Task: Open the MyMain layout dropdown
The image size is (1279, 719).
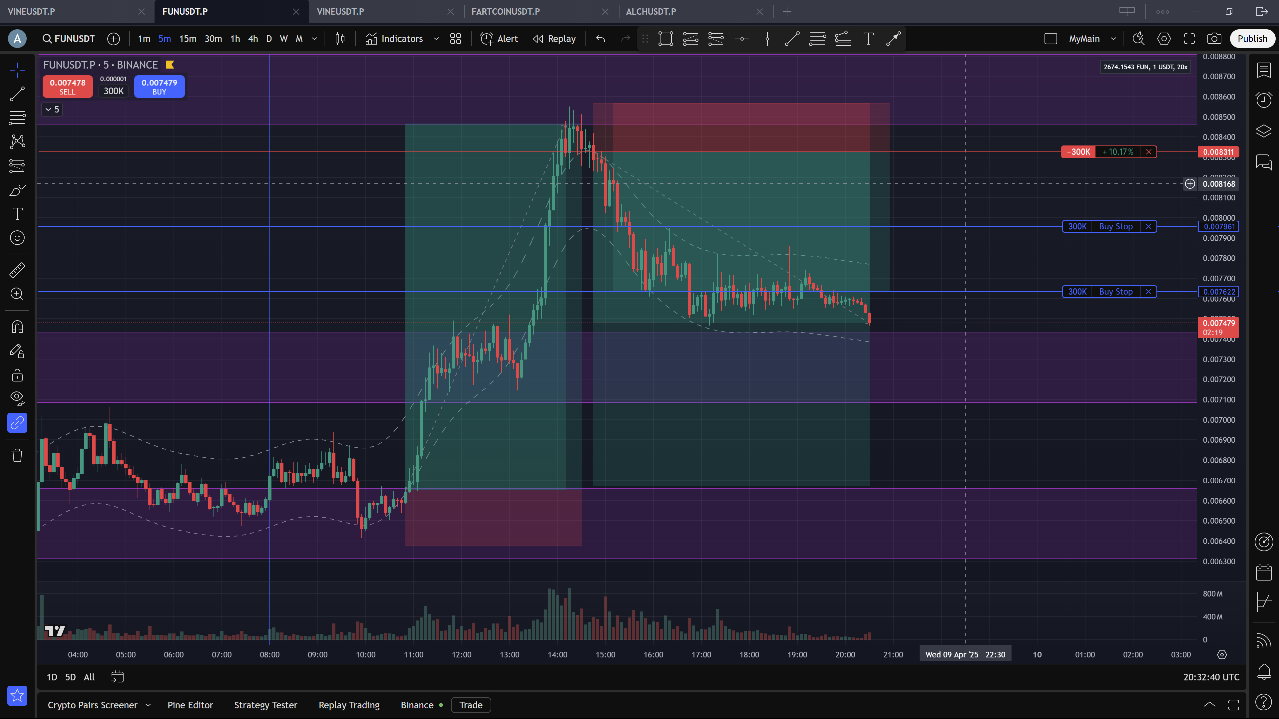Action: pyautogui.click(x=1113, y=39)
